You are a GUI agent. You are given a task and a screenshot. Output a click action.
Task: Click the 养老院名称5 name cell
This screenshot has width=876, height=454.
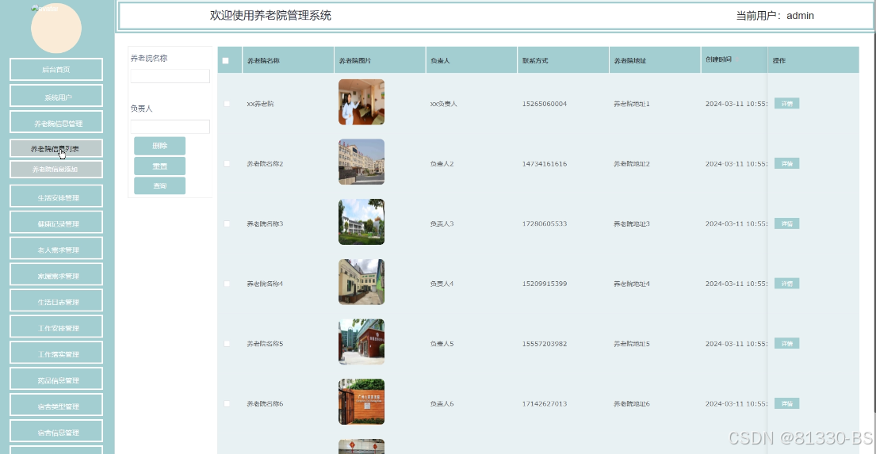coord(265,344)
